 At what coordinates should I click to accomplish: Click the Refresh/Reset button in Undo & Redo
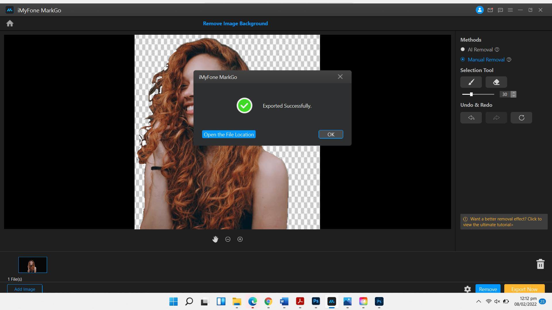pyautogui.click(x=521, y=117)
